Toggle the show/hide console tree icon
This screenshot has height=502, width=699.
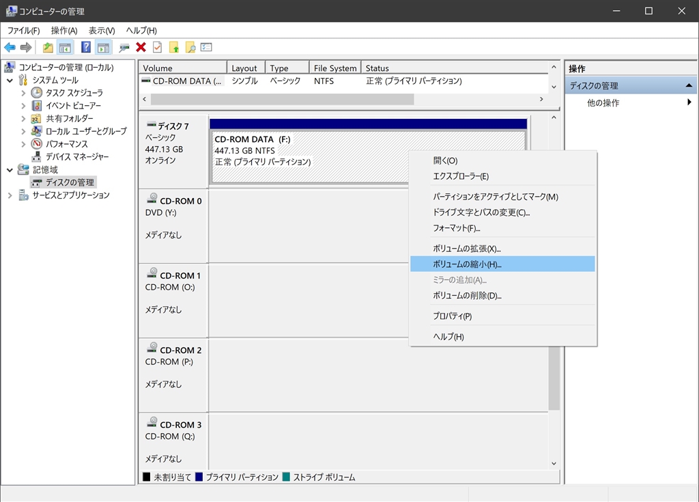point(65,47)
